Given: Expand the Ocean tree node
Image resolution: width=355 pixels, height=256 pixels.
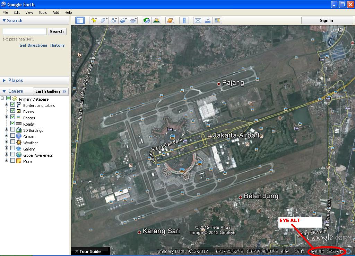Looking at the screenshot, I should point(6,136).
